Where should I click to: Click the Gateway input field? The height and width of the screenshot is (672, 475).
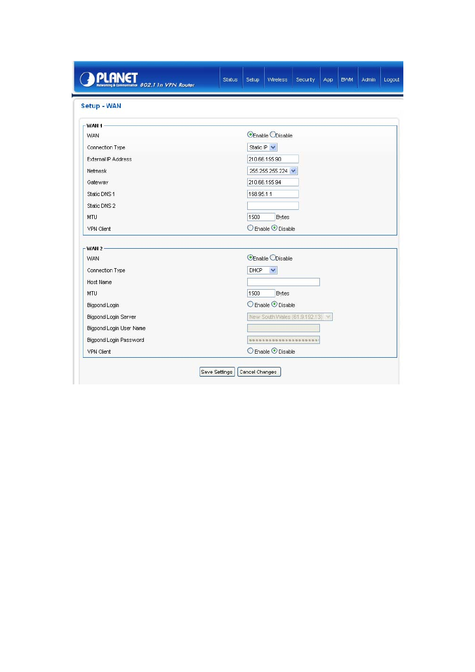[x=273, y=182]
